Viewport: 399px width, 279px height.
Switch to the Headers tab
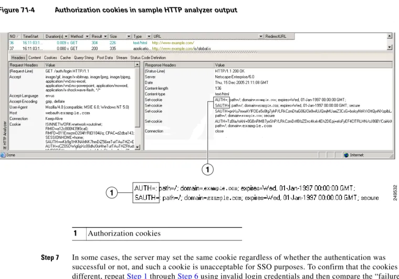(x=18, y=58)
